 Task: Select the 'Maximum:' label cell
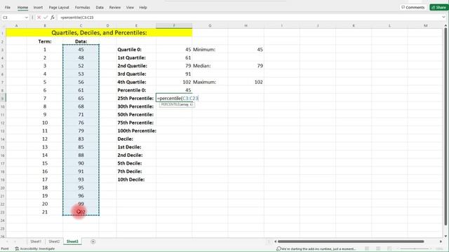210,83
